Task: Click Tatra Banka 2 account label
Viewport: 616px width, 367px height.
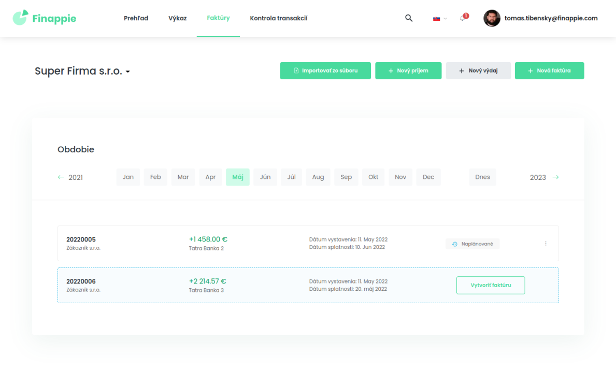Action: pyautogui.click(x=206, y=248)
